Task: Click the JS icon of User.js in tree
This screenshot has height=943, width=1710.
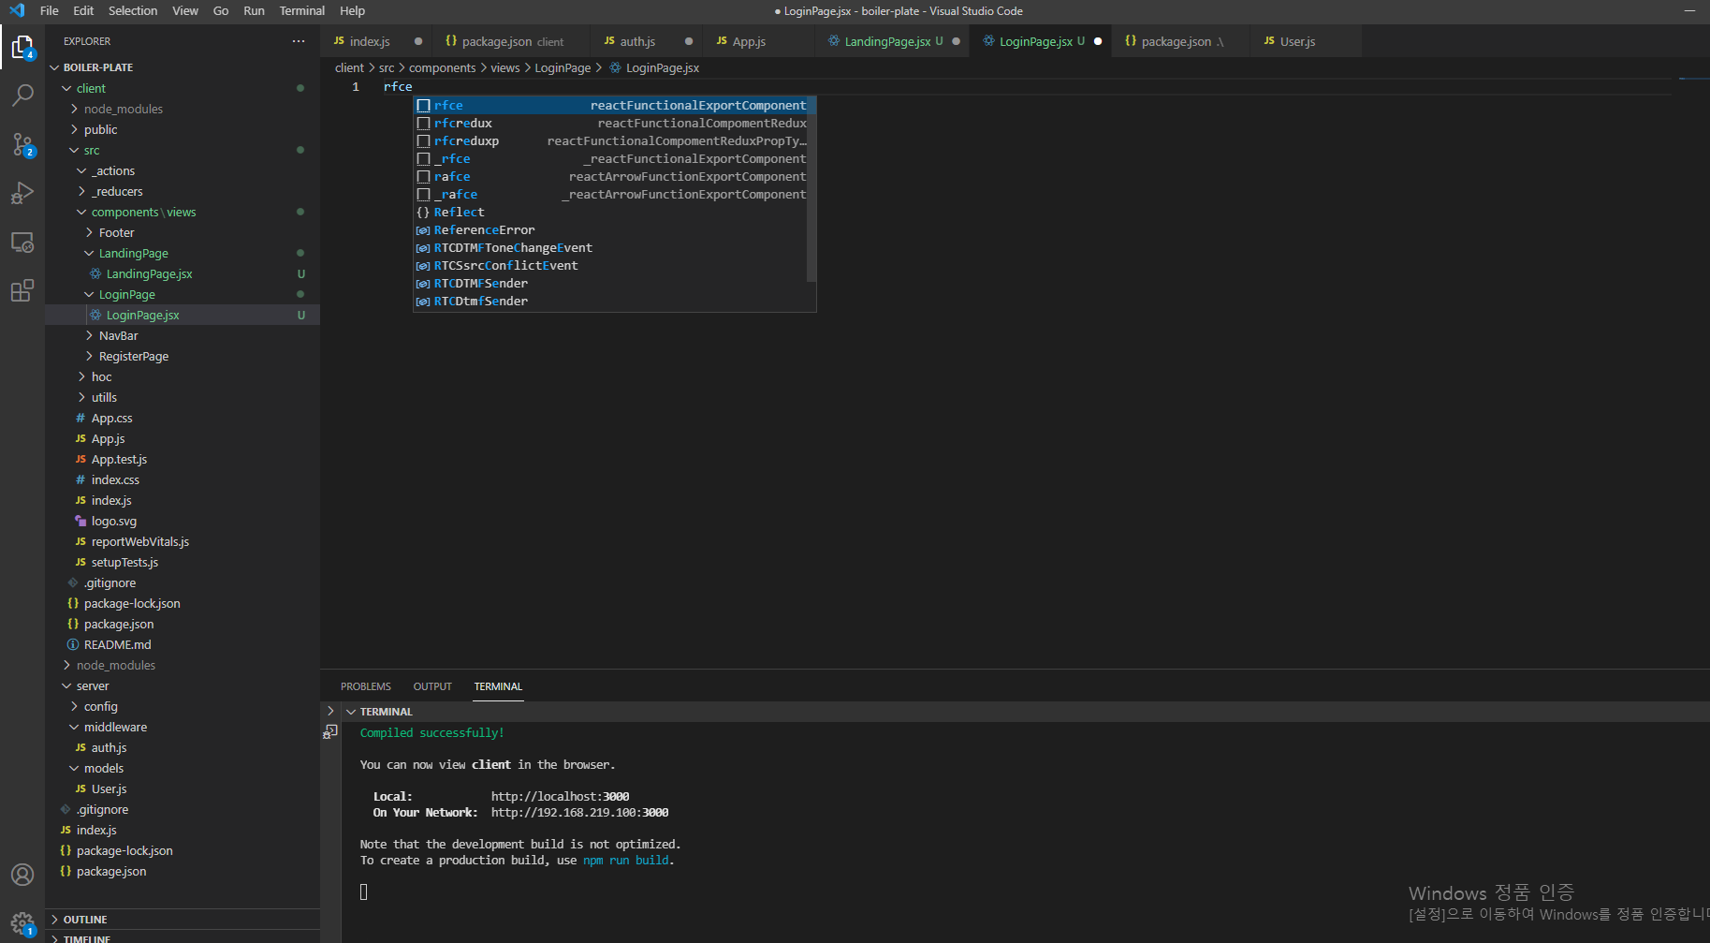Action: [x=80, y=788]
